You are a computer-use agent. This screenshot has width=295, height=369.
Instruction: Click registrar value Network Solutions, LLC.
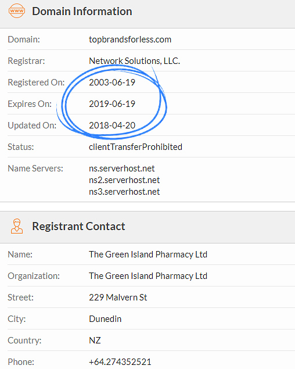pyautogui.click(x=134, y=61)
